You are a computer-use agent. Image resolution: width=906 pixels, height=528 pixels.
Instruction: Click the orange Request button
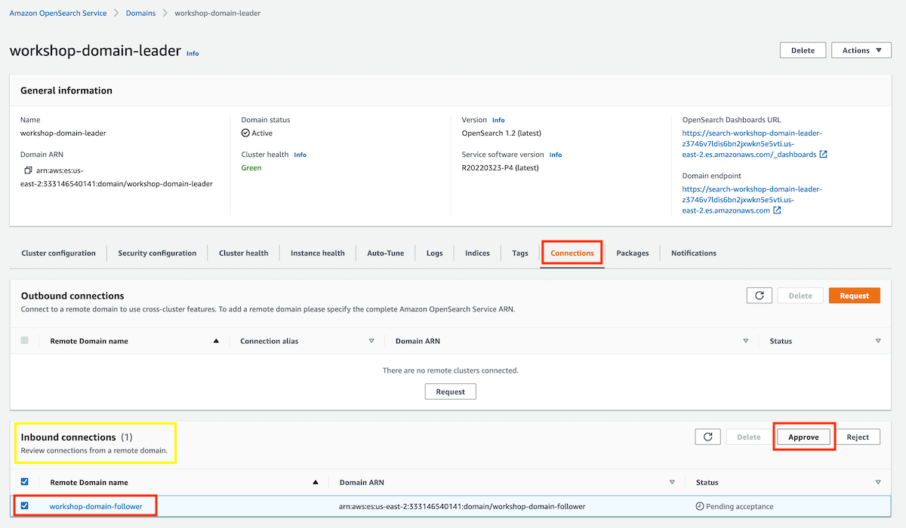[x=855, y=296]
